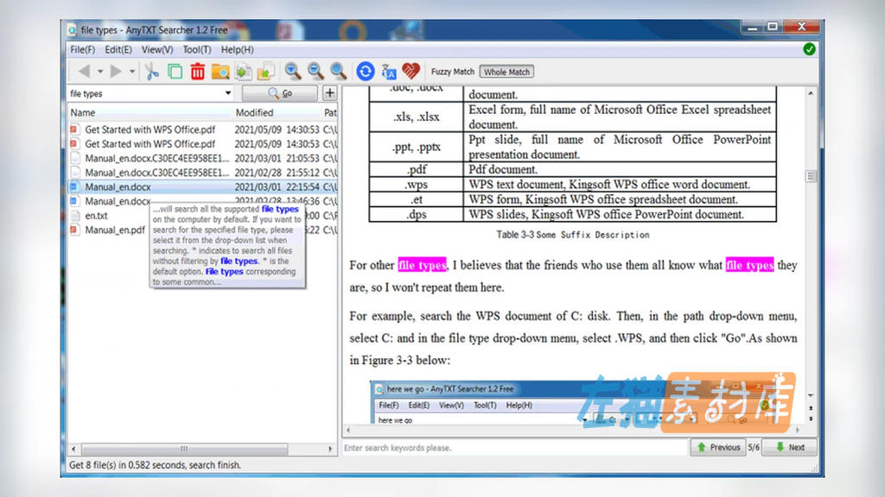Click the text file icon beside en.txt

[74, 215]
